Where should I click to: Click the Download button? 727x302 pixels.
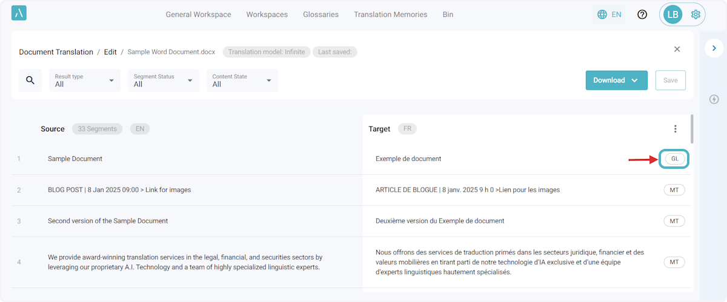[x=616, y=80]
